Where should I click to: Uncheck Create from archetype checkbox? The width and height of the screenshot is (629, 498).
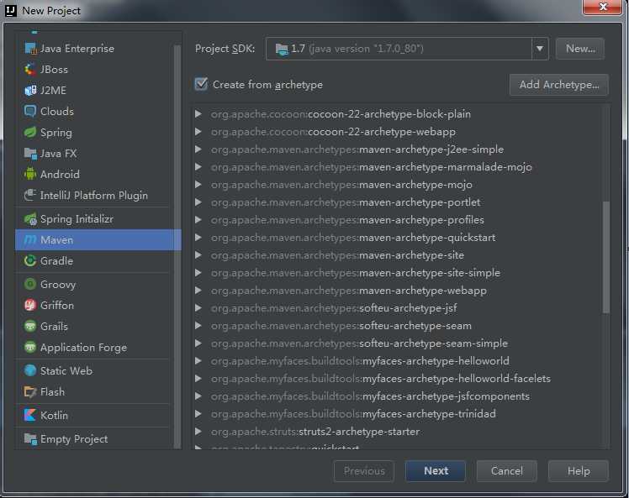coord(201,84)
